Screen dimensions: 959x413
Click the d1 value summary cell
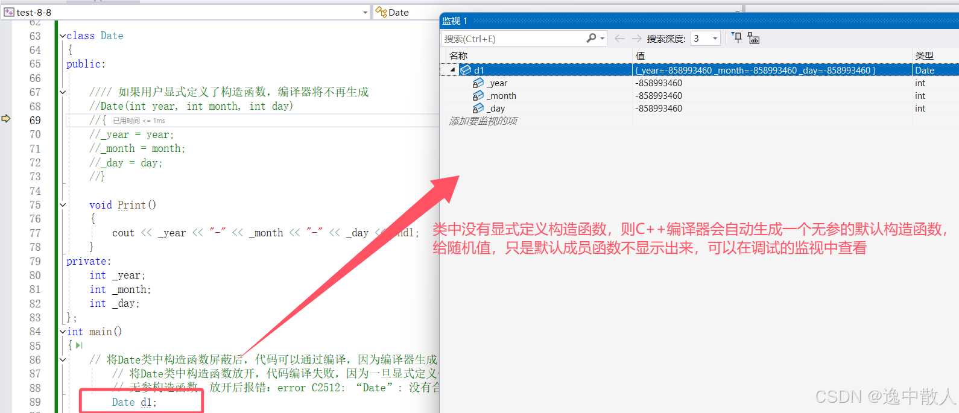[x=772, y=70]
